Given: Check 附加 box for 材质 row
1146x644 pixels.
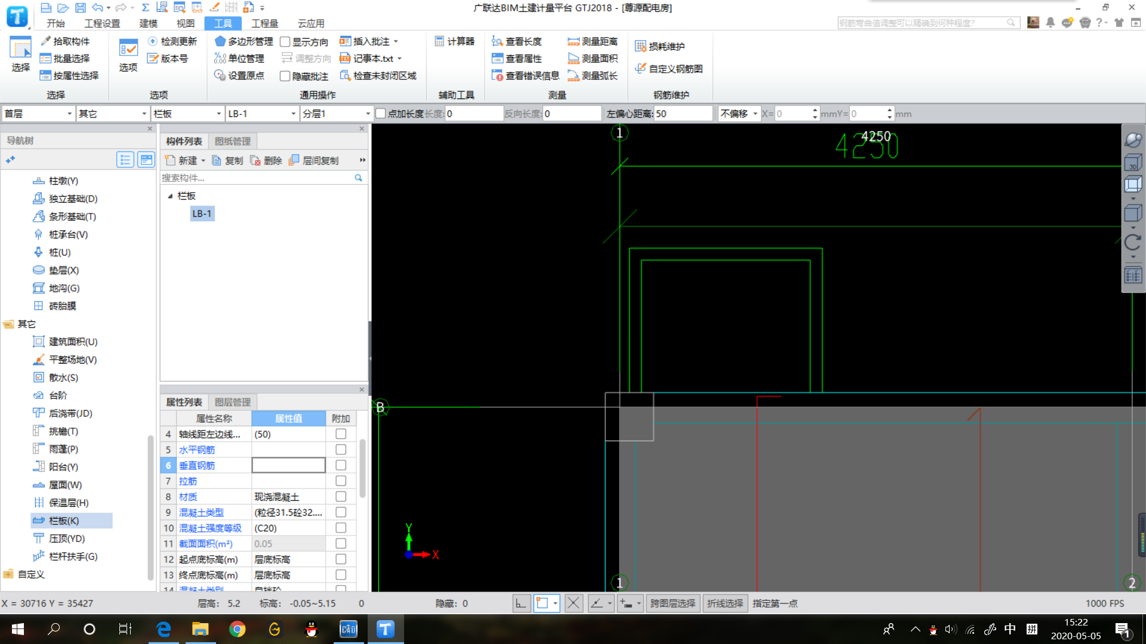Looking at the screenshot, I should tap(341, 497).
